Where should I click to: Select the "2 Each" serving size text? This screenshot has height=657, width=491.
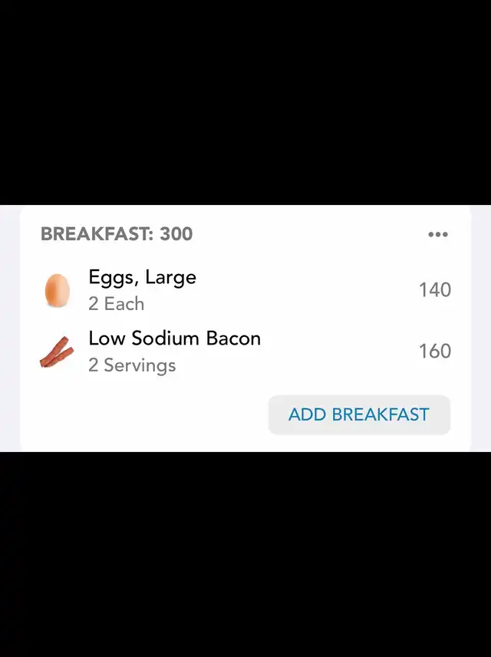pos(116,304)
